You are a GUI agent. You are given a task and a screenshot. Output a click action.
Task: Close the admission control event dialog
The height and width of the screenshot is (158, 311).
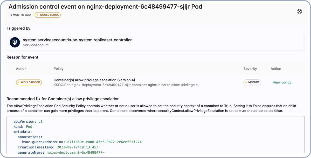tap(299, 11)
